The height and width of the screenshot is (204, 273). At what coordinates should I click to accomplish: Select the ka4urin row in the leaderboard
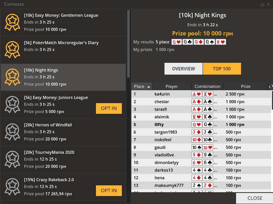coord(201,94)
